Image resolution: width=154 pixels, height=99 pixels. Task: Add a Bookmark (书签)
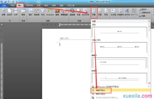[79, 12]
